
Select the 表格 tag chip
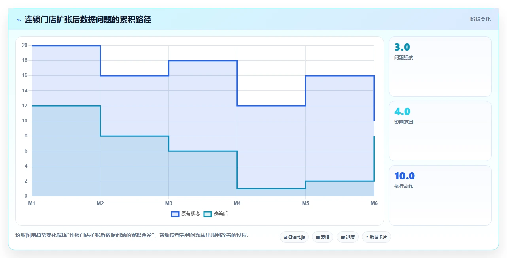[x=323, y=237]
